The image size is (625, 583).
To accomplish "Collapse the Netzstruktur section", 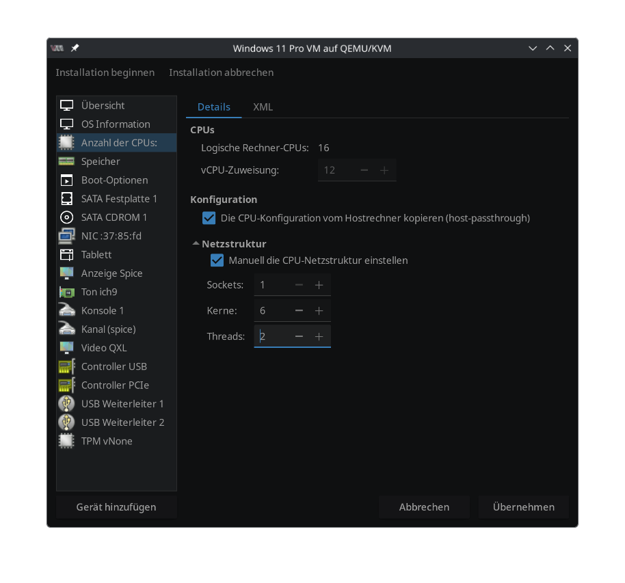I will (196, 243).
